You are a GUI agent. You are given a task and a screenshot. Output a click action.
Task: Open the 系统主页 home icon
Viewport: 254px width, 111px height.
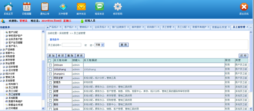tap(8, 7)
